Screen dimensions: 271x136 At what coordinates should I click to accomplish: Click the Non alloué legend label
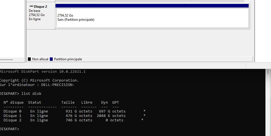coord(40,59)
